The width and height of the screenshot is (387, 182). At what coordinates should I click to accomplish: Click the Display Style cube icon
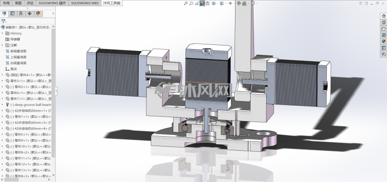coord(222,3)
